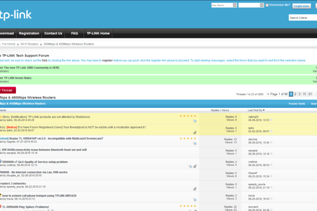Go to last post by rajking24 icon

click(x=272, y=120)
